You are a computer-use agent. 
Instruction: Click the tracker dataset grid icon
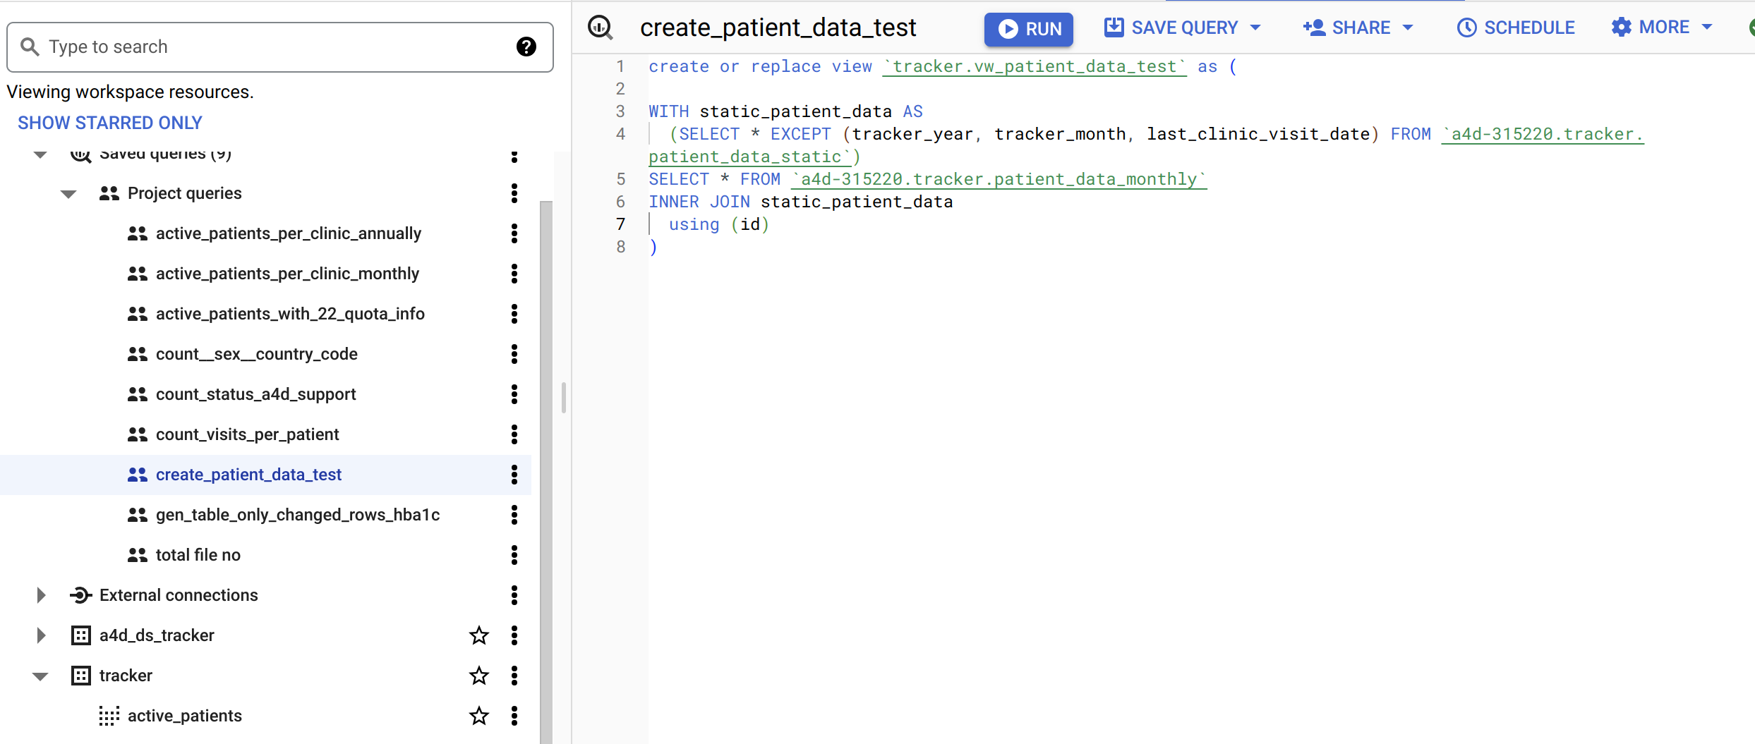point(80,675)
